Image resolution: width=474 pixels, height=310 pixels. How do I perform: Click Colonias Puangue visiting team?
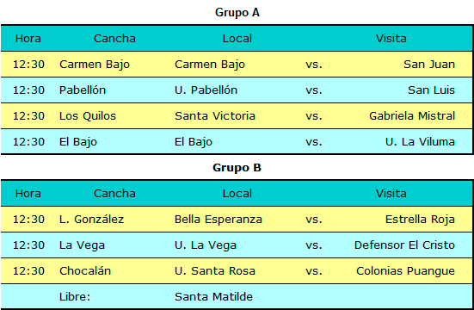tap(406, 271)
